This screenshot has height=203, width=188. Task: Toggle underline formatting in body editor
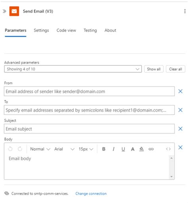tap(123, 149)
